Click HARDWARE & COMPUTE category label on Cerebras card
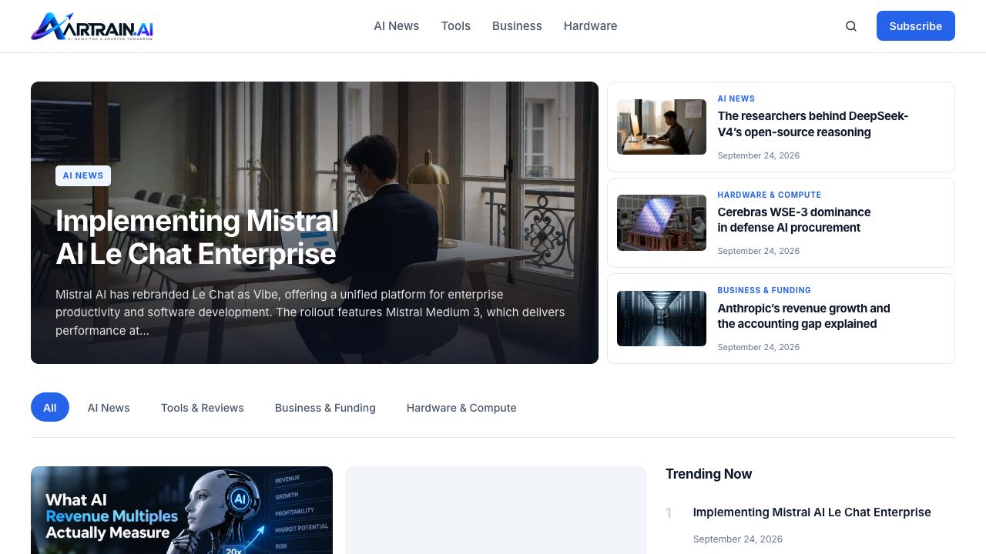Image resolution: width=986 pixels, height=554 pixels. (769, 195)
